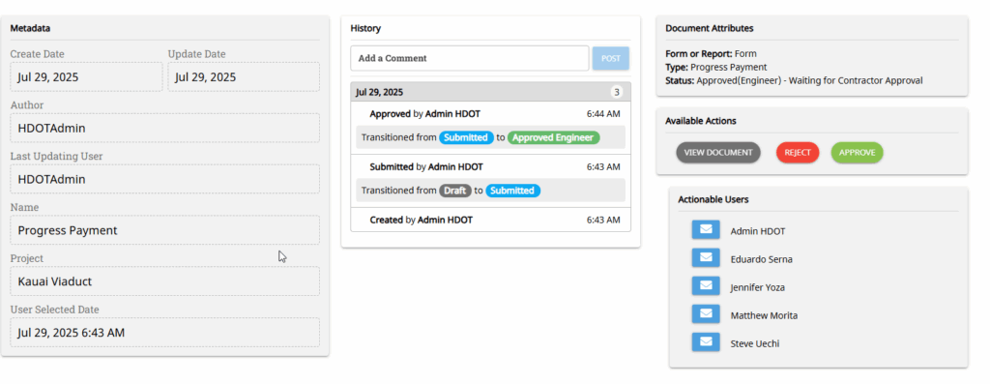Select the Approved Engineer status tag
The image size is (990, 384).
click(554, 137)
